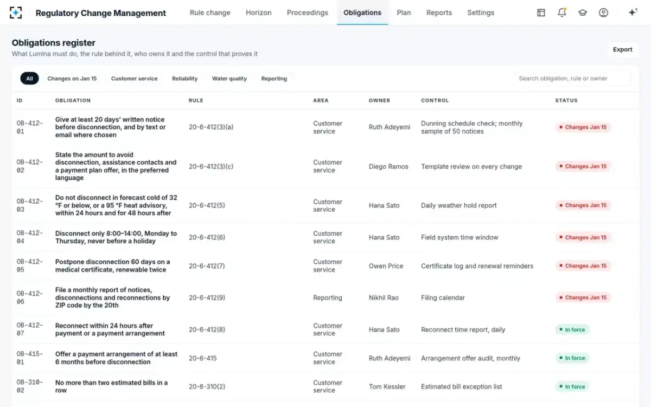Screen dimensions: 651x407
Task: Click the Filing calendar control
Action: coord(443,297)
